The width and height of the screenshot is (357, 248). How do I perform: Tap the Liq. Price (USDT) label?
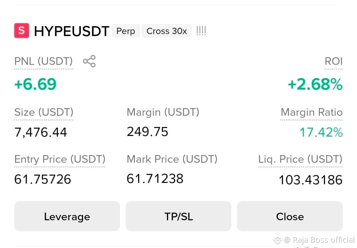pos(300,159)
